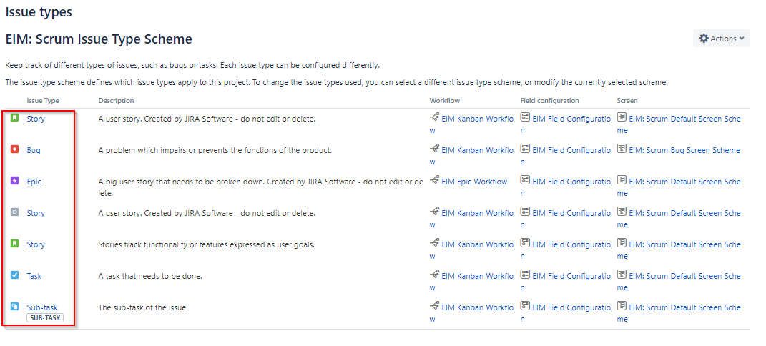Click the green Story icon beside 'Stories track functionality'
The width and height of the screenshot is (766, 346).
point(14,244)
